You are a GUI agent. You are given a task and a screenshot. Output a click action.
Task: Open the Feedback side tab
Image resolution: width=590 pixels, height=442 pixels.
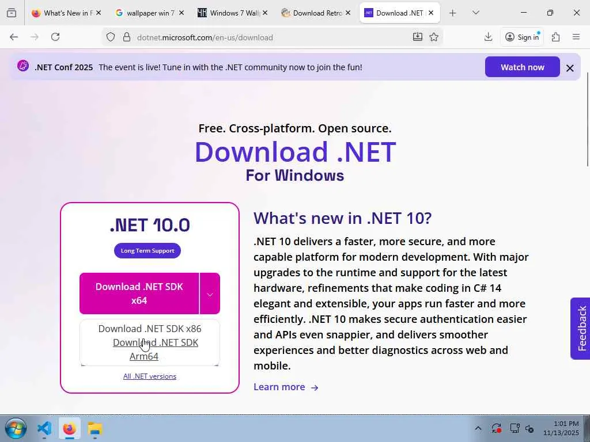point(580,329)
